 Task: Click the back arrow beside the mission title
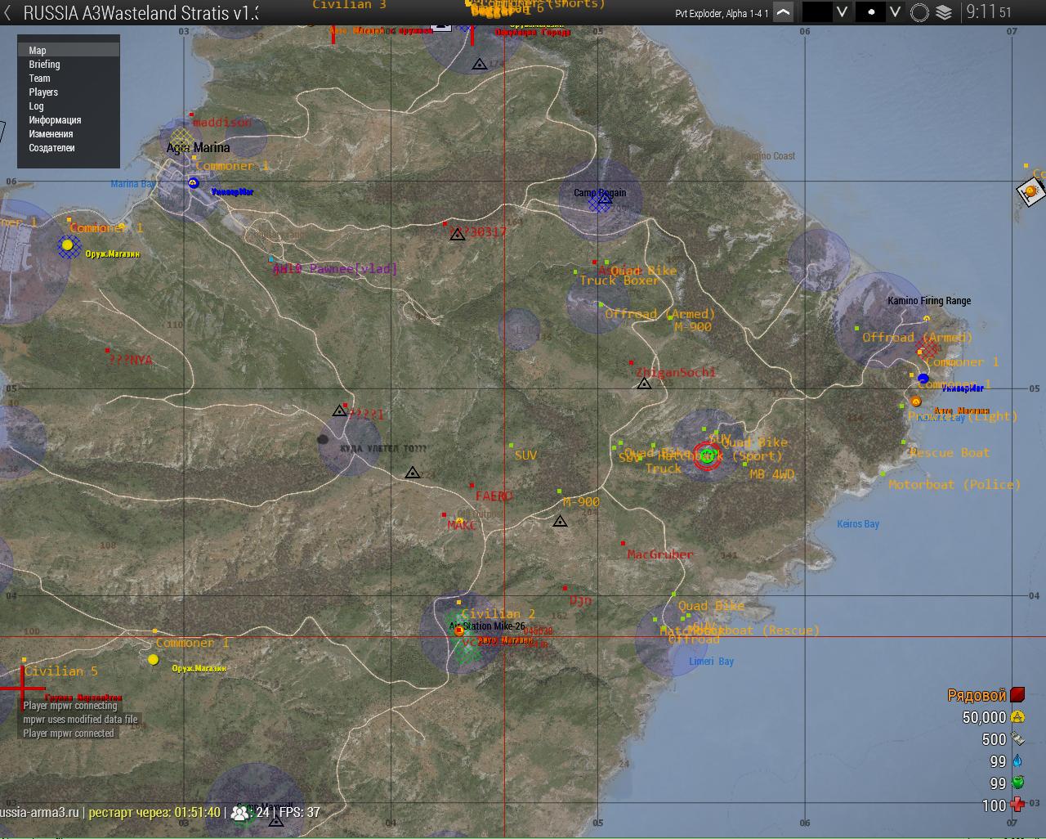click(x=7, y=13)
